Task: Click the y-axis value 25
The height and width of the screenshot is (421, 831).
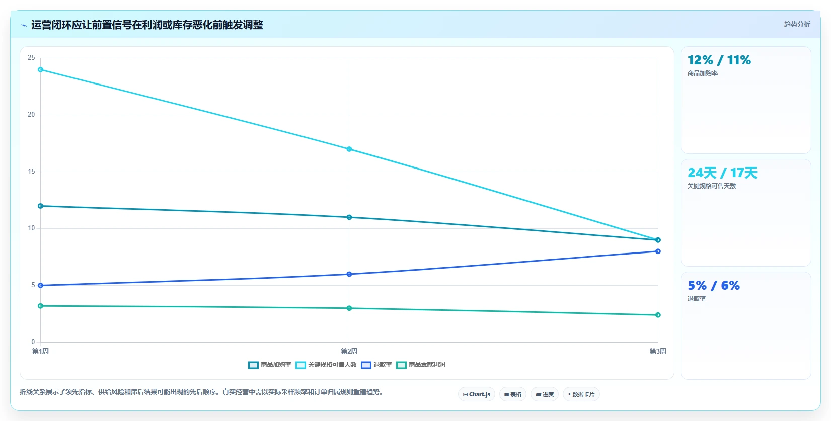Action: (31, 58)
